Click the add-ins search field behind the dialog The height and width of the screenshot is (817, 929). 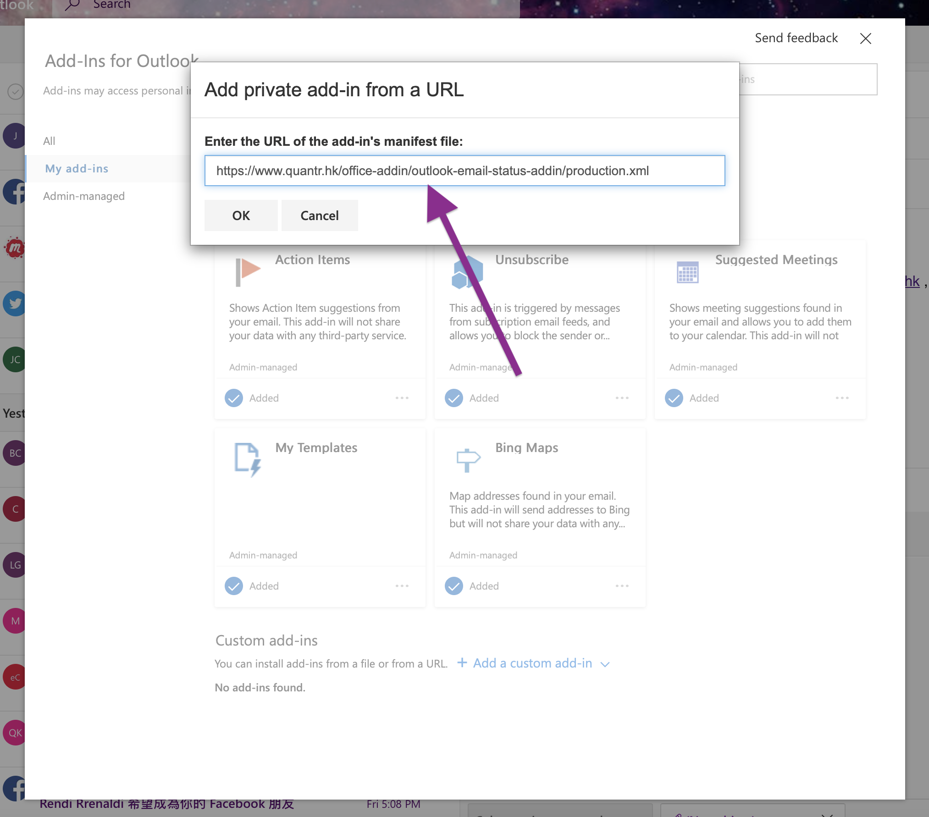pos(808,79)
